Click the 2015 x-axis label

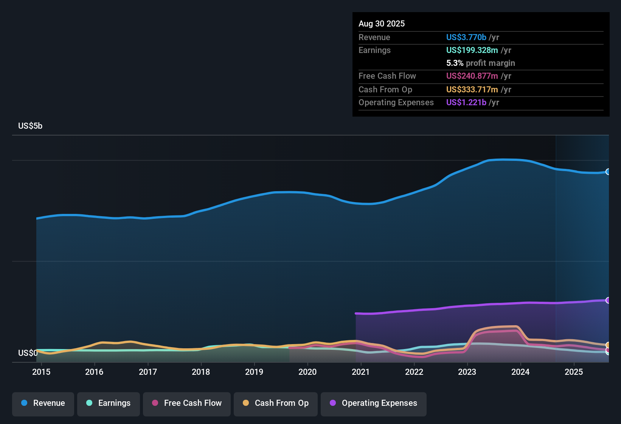click(x=41, y=372)
